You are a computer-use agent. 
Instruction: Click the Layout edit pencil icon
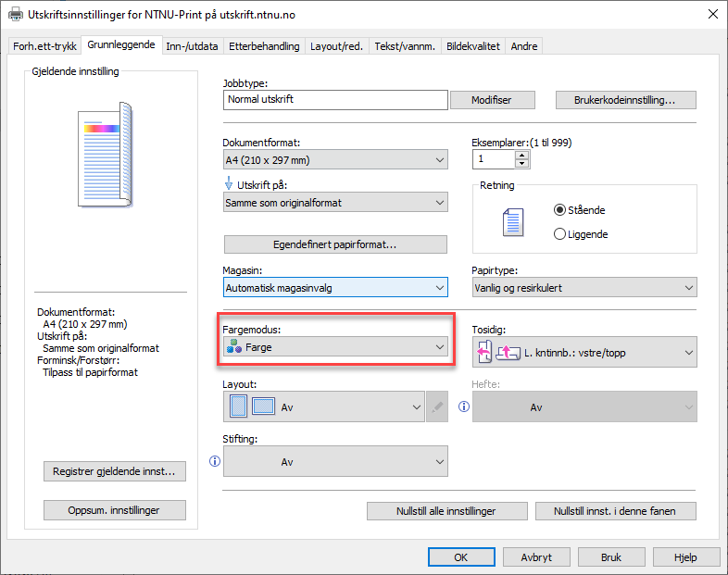(437, 406)
